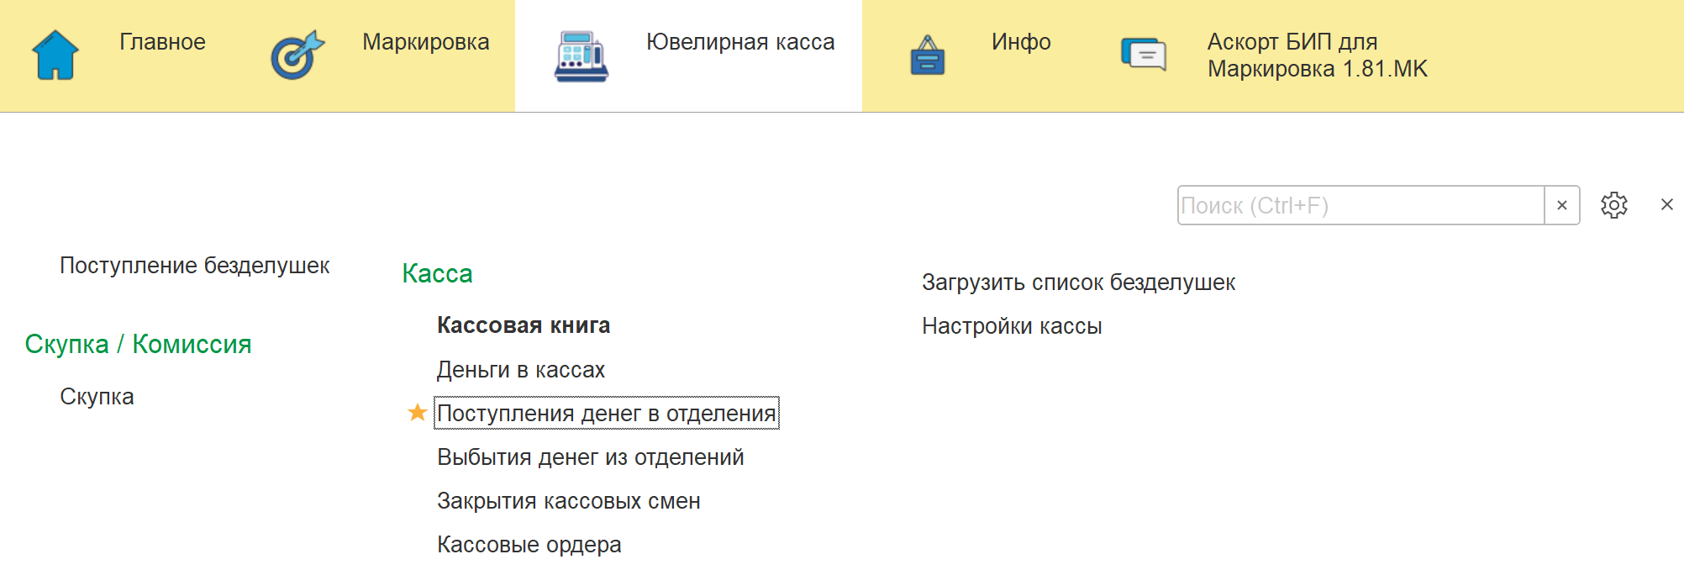Switch to the Главное section
This screenshot has width=1684, height=570.
click(162, 42)
